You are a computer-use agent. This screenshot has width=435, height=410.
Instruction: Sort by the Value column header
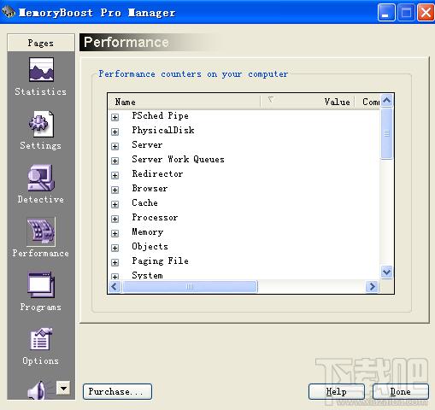coord(308,102)
